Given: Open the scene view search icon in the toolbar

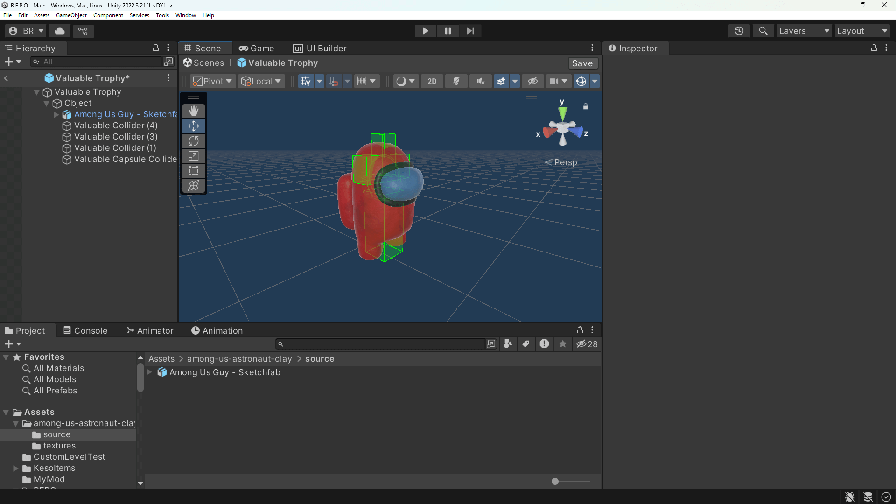Looking at the screenshot, I should pos(763,31).
